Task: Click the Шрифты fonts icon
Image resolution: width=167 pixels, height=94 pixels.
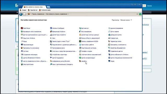Action: [x=80, y=61]
